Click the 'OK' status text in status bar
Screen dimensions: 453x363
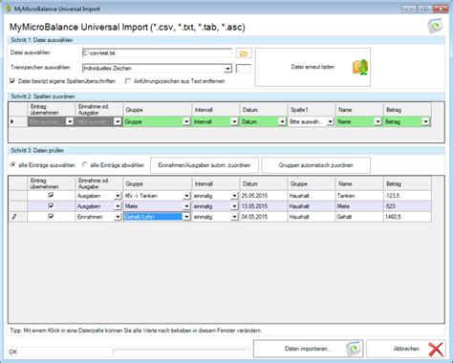[x=13, y=352]
